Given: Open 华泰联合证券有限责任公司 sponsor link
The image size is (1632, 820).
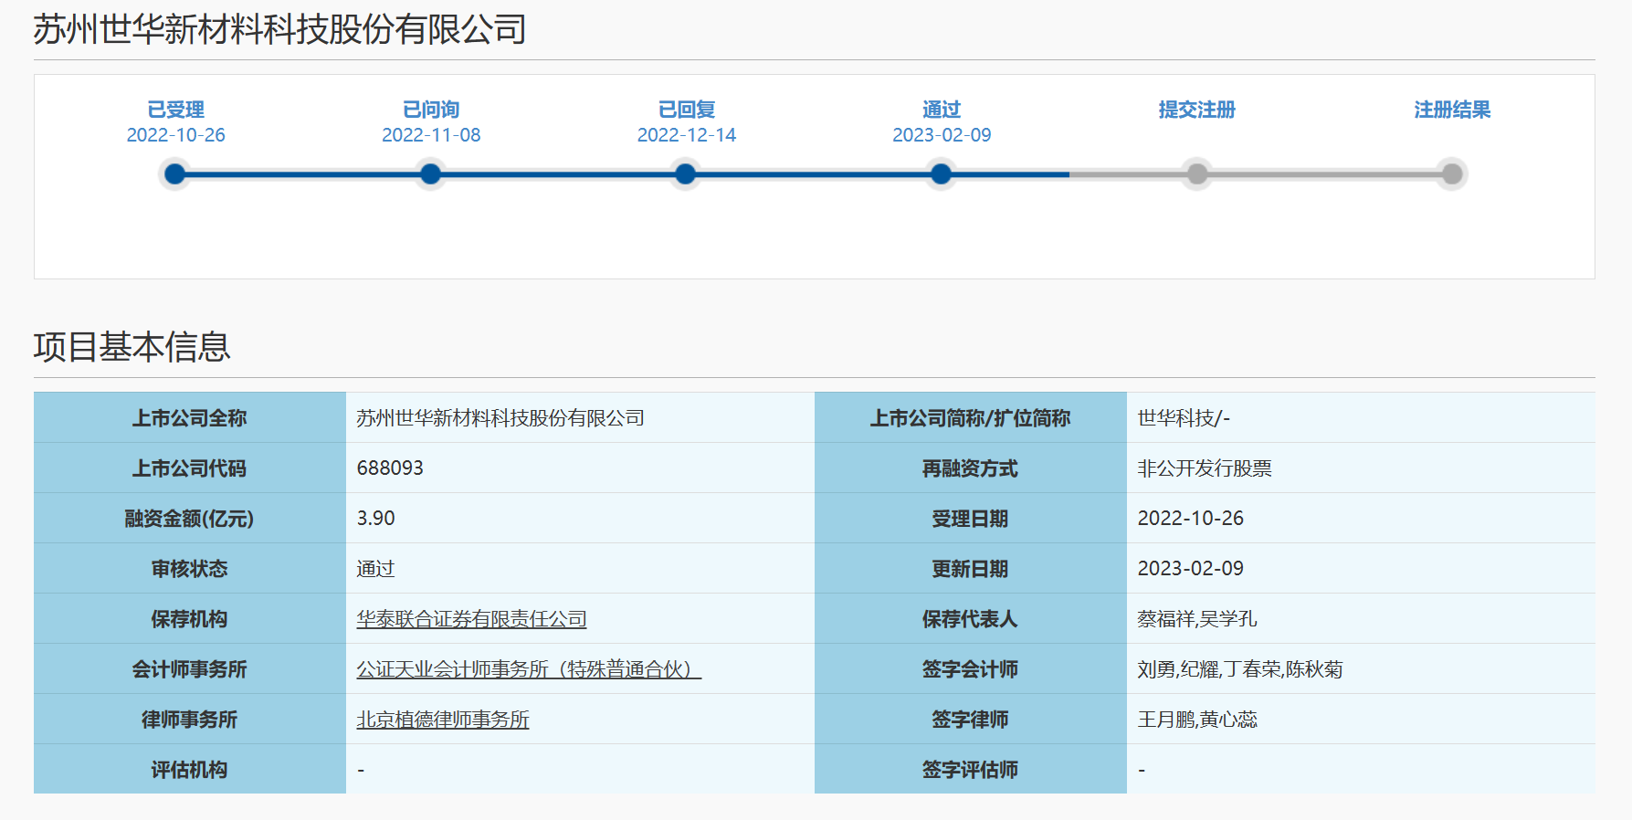Looking at the screenshot, I should 471,619.
